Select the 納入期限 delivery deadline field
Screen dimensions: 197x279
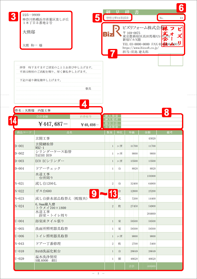[x=143, y=116]
